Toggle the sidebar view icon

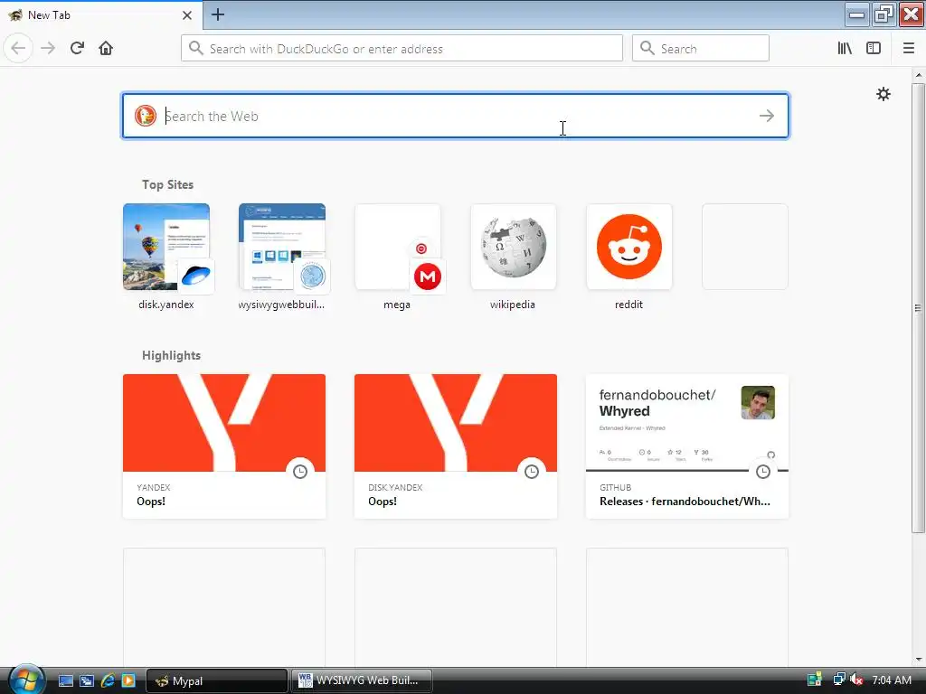tap(874, 49)
